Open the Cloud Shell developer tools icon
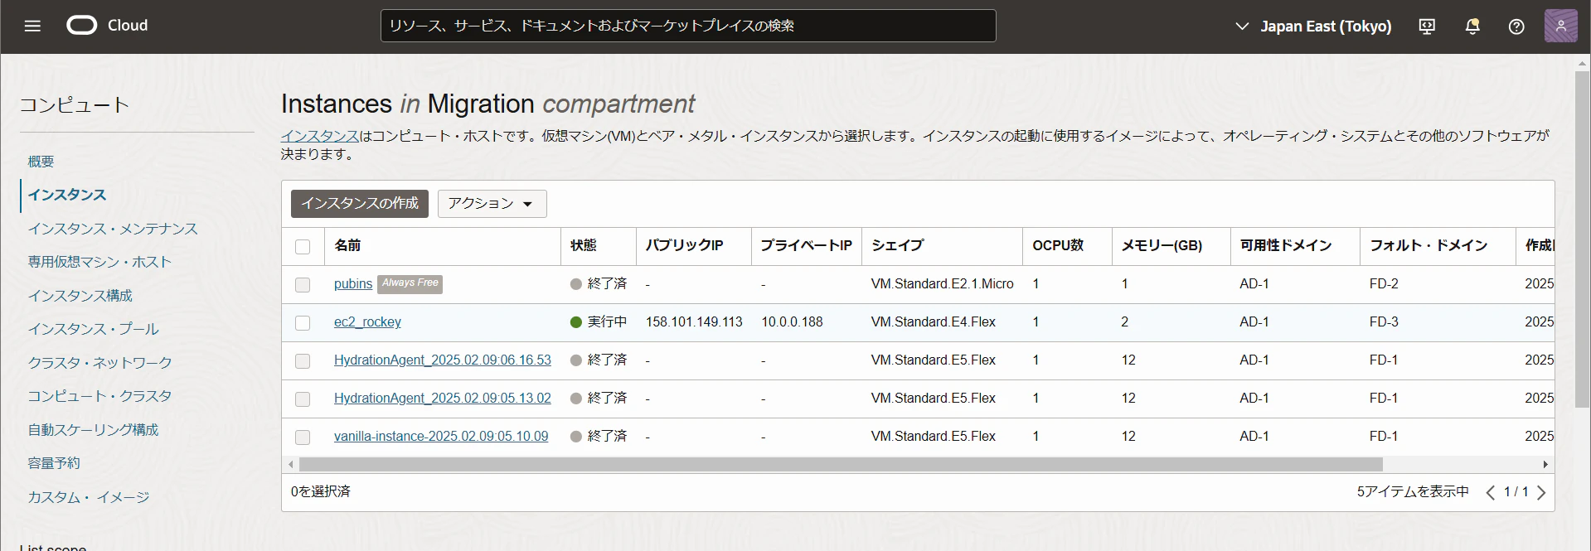The height and width of the screenshot is (551, 1591). coord(1427,27)
